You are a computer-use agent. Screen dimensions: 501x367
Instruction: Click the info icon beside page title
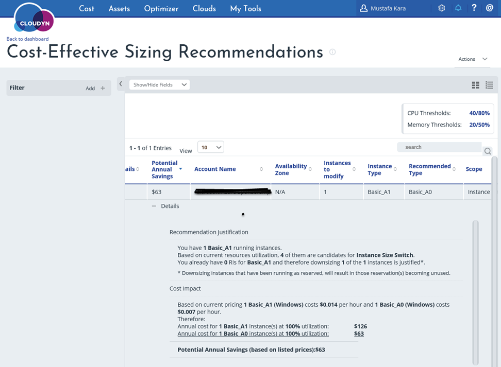[x=332, y=52]
